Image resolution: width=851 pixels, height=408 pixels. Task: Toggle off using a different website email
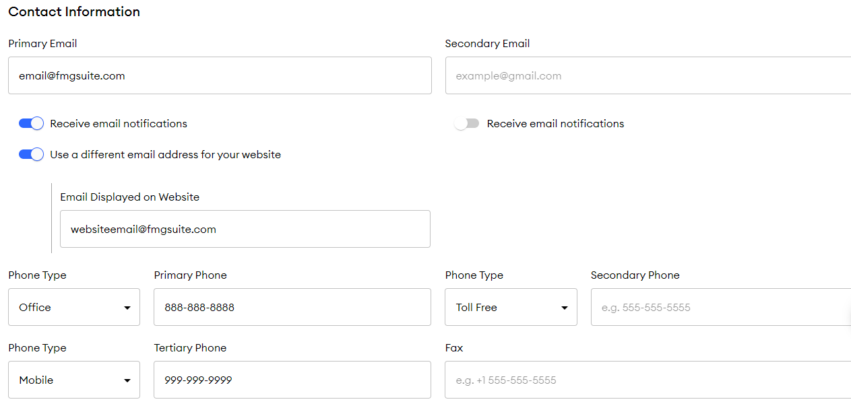[30, 154]
